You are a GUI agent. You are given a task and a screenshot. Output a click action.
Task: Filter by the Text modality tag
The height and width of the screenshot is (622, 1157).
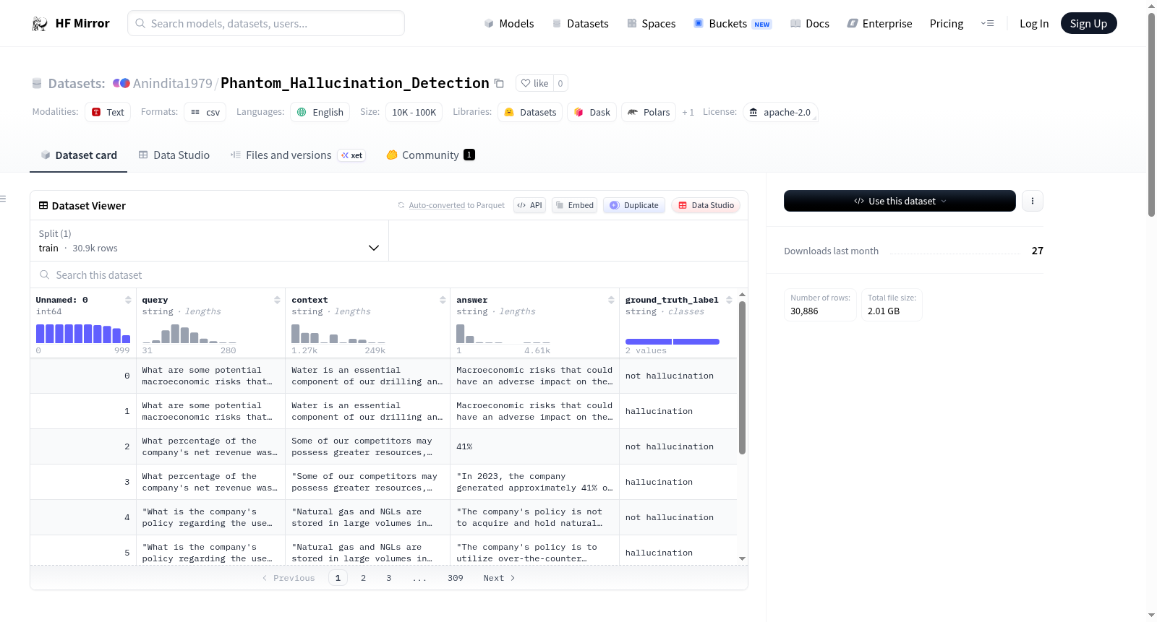(108, 113)
